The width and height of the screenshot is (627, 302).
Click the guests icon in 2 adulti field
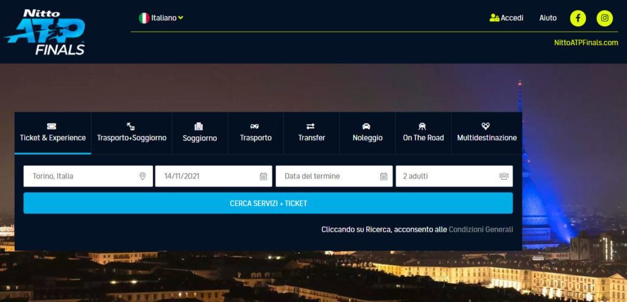(503, 176)
